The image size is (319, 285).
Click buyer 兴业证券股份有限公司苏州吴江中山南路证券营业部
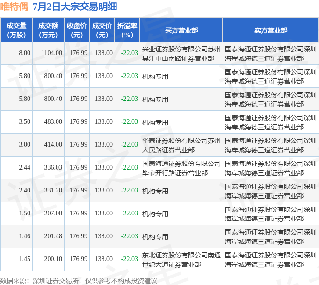181,54
